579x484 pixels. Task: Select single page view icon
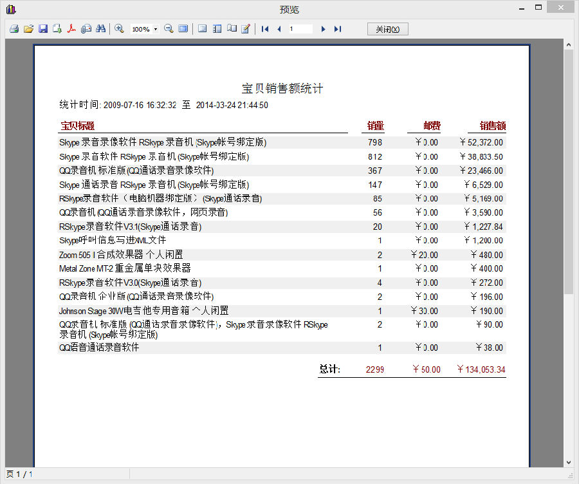point(201,28)
